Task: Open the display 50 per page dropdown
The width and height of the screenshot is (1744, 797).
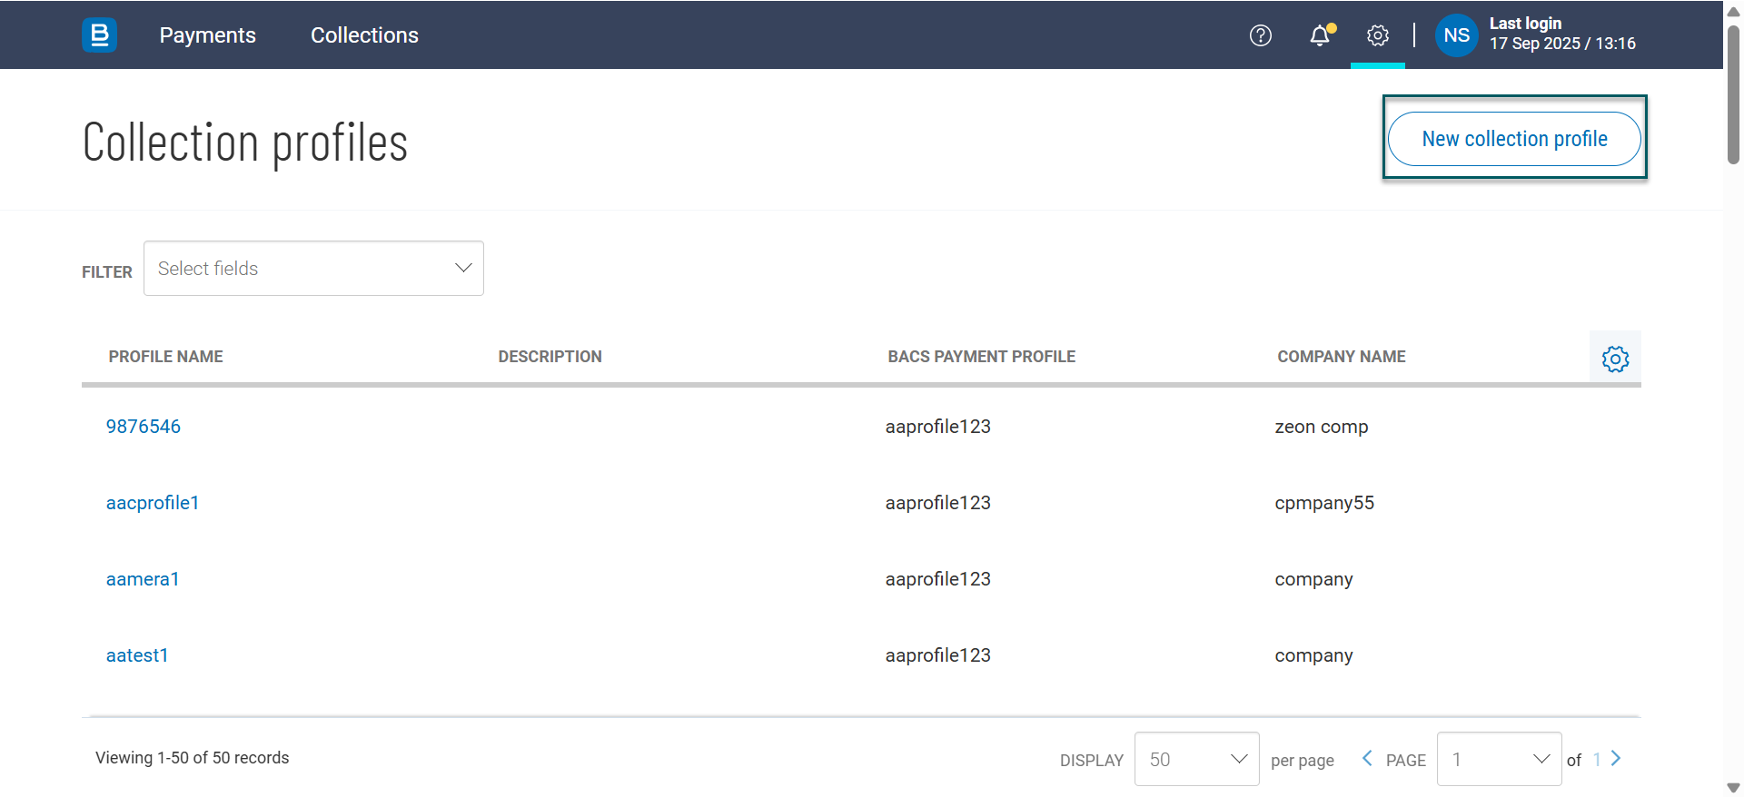Action: point(1196,759)
